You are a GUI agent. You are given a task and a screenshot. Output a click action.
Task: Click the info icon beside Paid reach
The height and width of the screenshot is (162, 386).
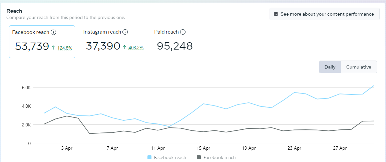pyautogui.click(x=183, y=32)
